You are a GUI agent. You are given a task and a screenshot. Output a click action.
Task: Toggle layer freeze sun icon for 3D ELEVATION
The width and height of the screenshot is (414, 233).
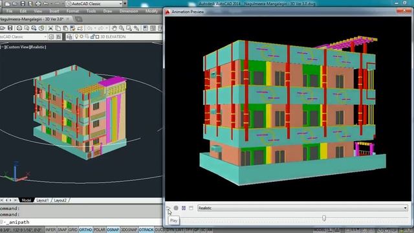82,37
